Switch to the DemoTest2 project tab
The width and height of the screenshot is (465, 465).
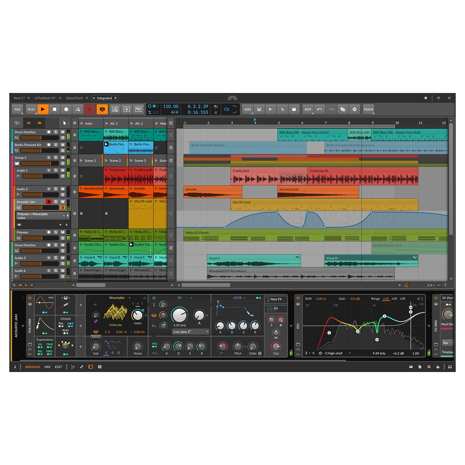tap(74, 98)
